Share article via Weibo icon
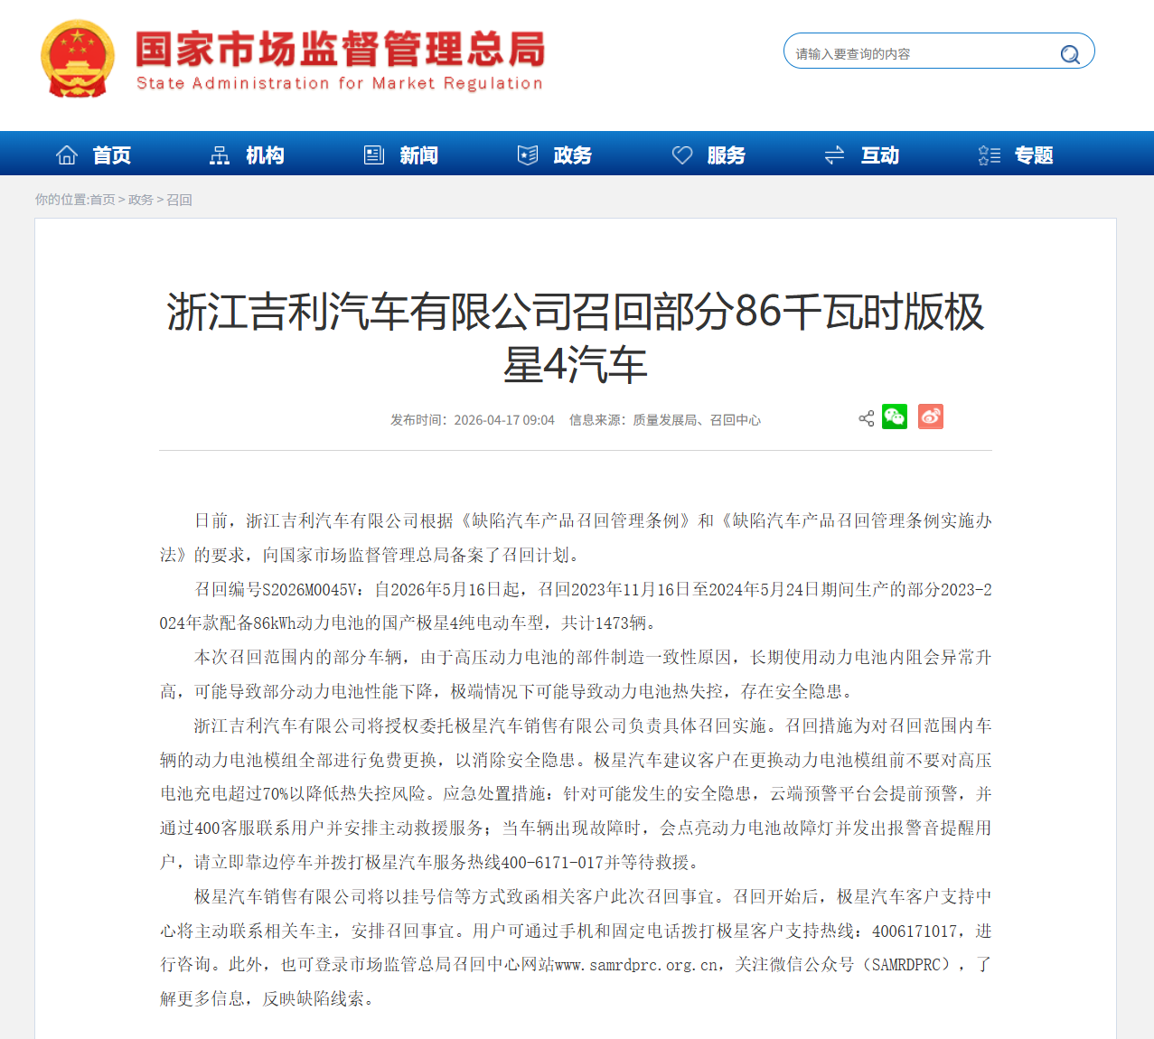 pos(931,417)
